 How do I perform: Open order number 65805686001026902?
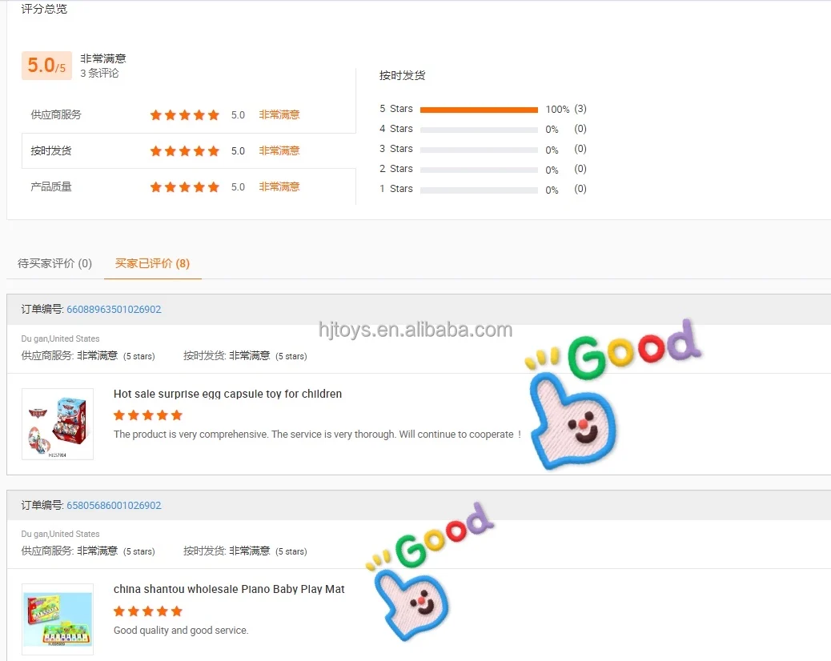(x=114, y=505)
